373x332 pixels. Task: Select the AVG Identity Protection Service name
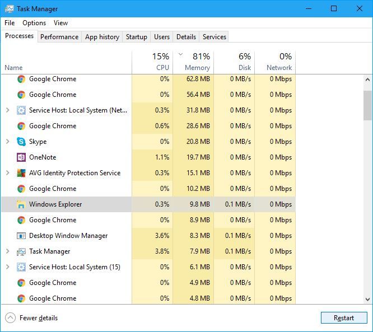(x=74, y=173)
